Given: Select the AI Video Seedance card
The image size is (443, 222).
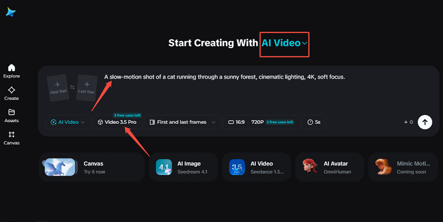Looking at the screenshot, I should (256, 167).
